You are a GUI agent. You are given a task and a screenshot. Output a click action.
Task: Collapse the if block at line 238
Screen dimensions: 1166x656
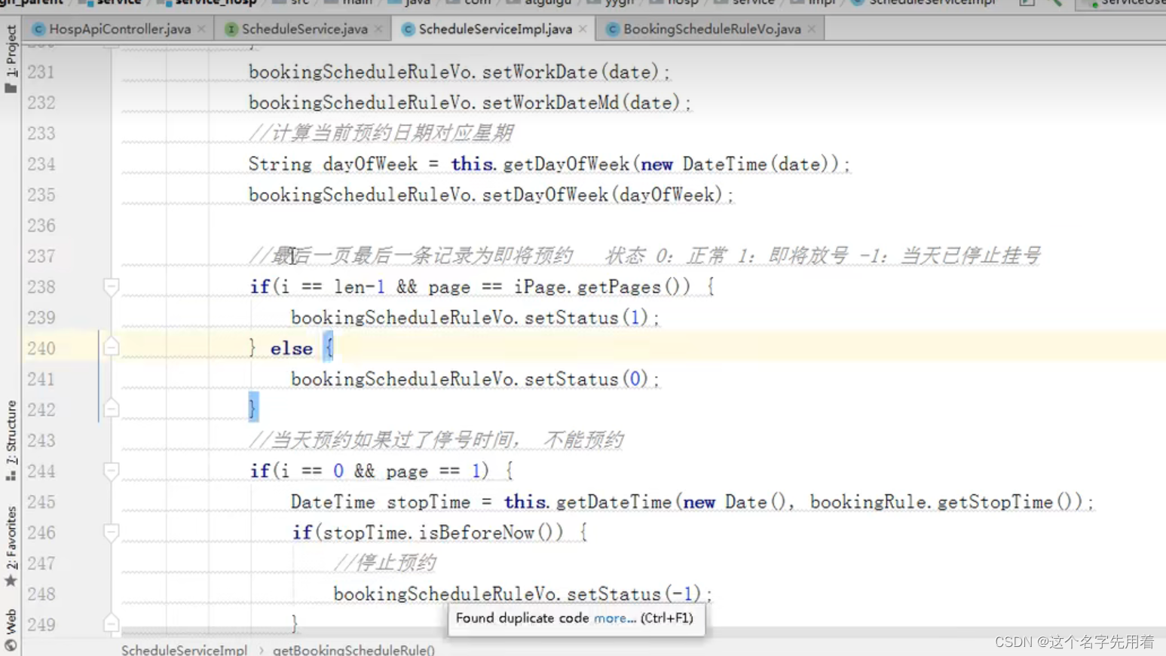click(111, 287)
